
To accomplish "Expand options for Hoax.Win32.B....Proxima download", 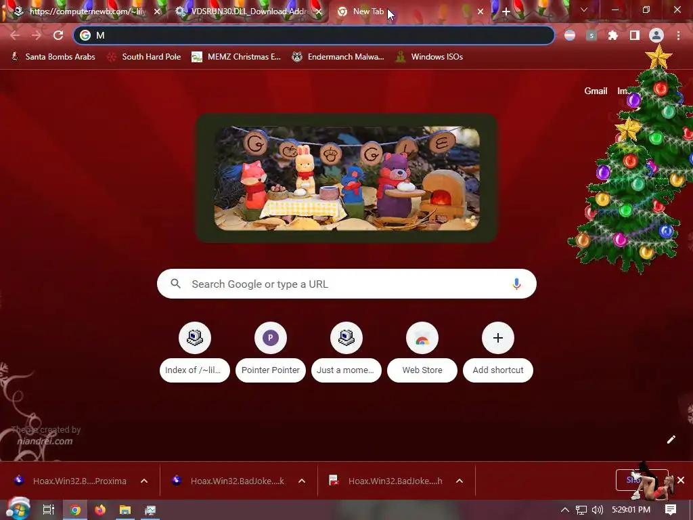I will point(144,481).
